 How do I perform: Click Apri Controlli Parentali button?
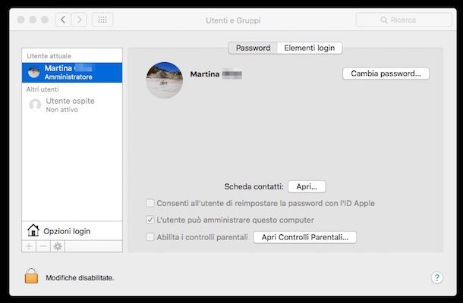coord(305,237)
